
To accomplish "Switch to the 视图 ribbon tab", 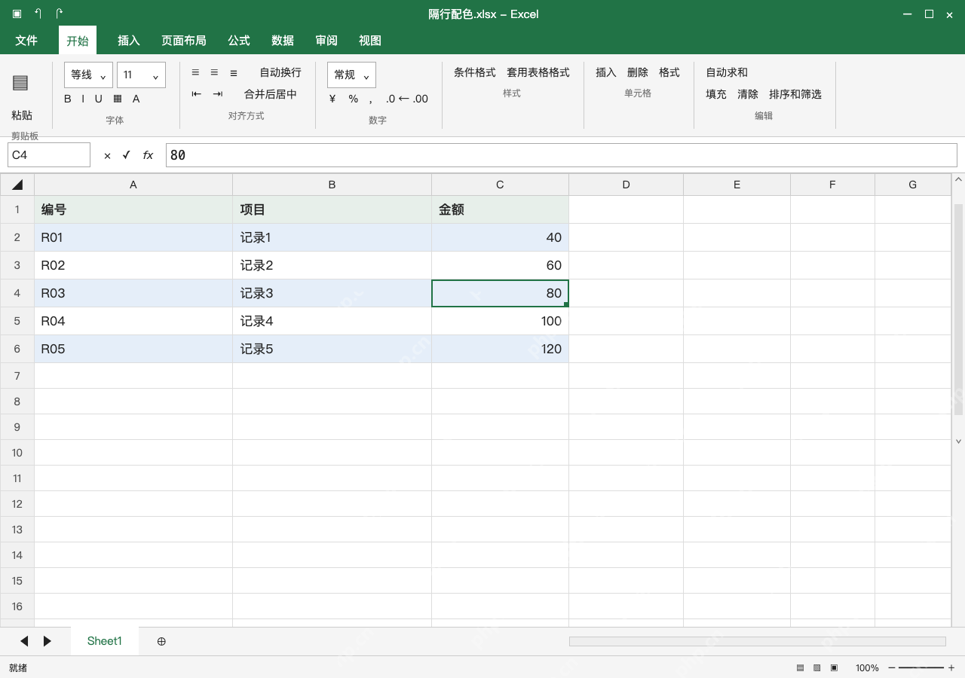I will pyautogui.click(x=370, y=41).
